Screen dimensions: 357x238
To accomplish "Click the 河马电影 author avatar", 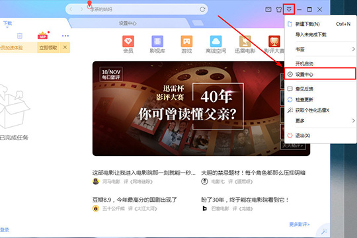I will click(x=96, y=182).
